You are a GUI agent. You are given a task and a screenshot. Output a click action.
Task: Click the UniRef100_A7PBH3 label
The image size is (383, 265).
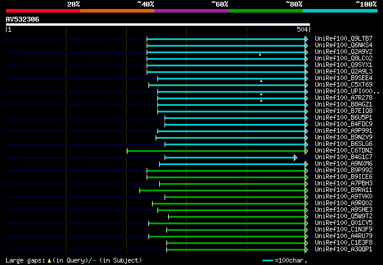tap(344, 184)
